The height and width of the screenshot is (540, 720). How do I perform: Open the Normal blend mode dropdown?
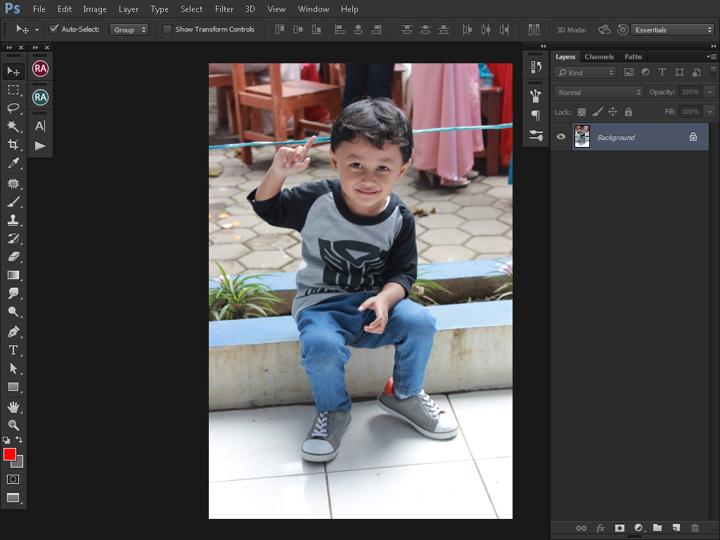pos(598,92)
